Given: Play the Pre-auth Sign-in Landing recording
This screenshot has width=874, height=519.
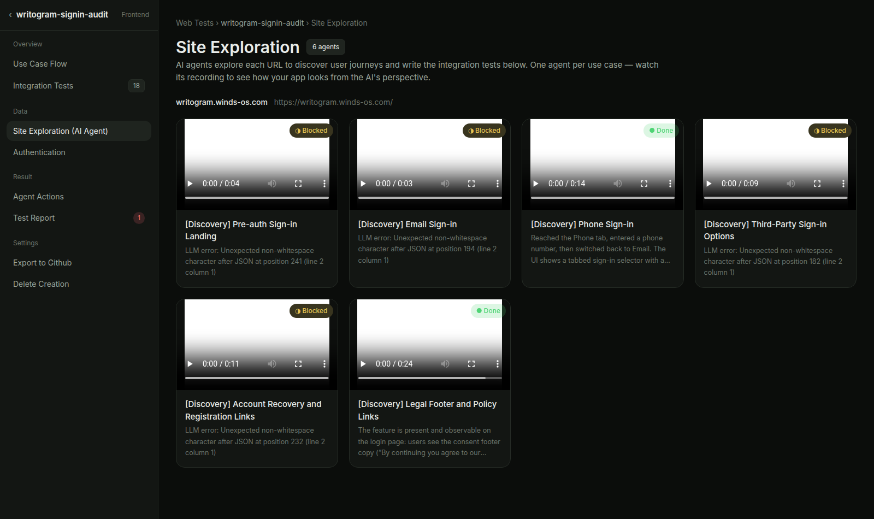Looking at the screenshot, I should pos(190,184).
